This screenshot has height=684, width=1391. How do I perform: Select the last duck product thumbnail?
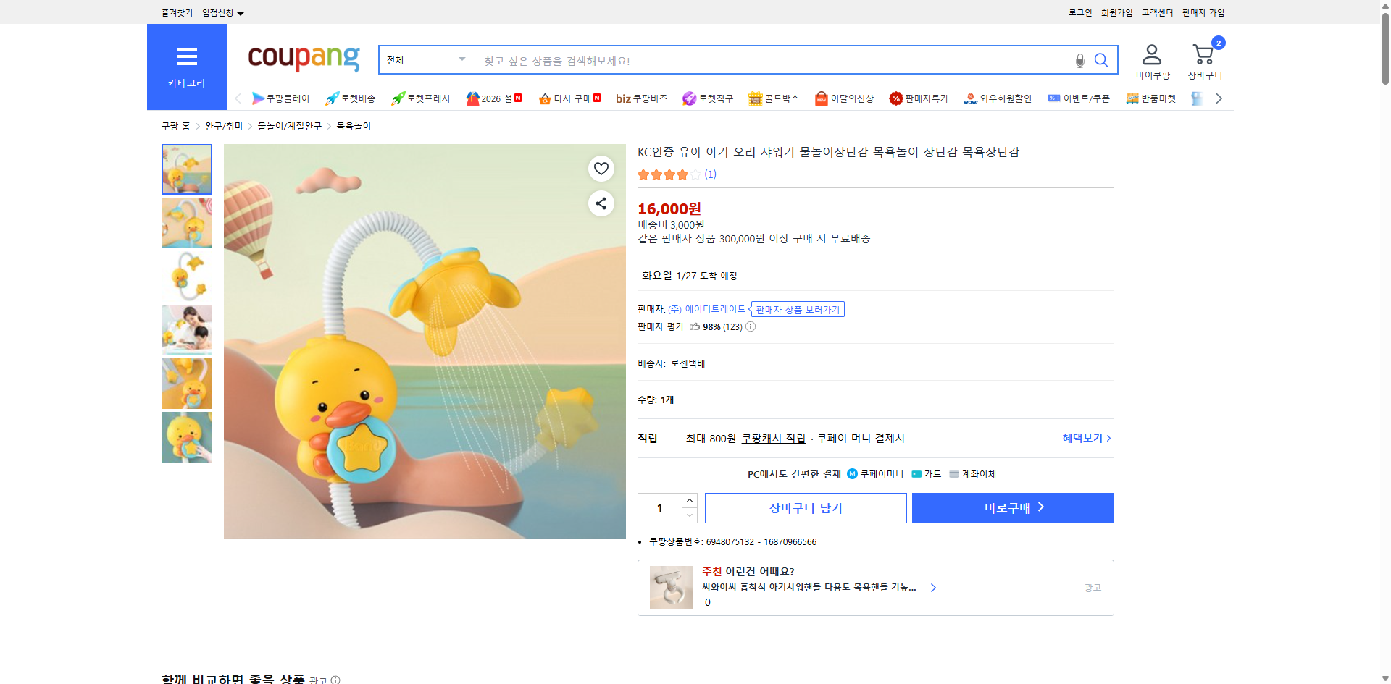tap(186, 436)
